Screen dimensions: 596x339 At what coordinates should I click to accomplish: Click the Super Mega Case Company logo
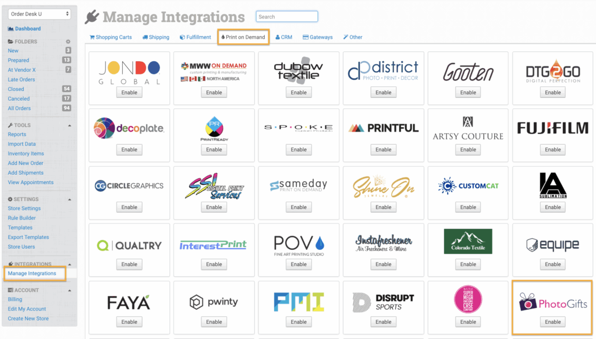click(468, 301)
